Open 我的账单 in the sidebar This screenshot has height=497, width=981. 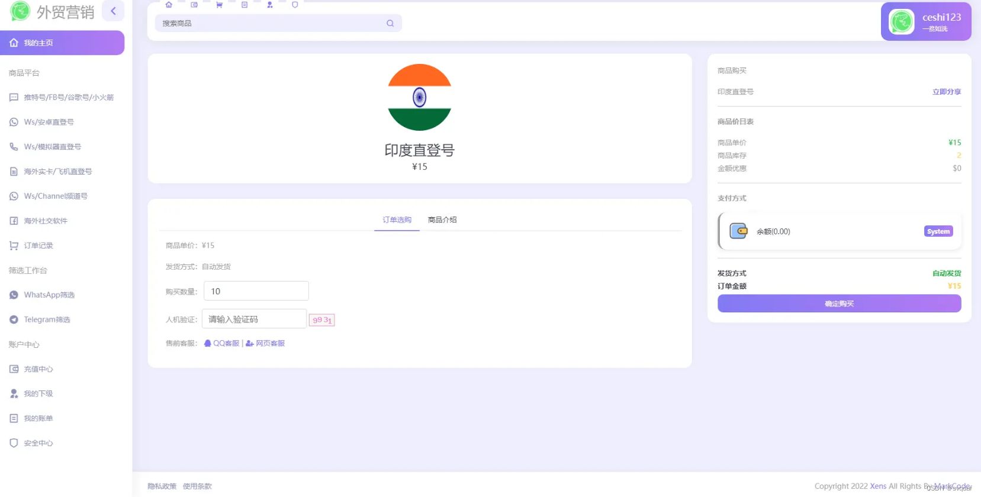pyautogui.click(x=62, y=418)
